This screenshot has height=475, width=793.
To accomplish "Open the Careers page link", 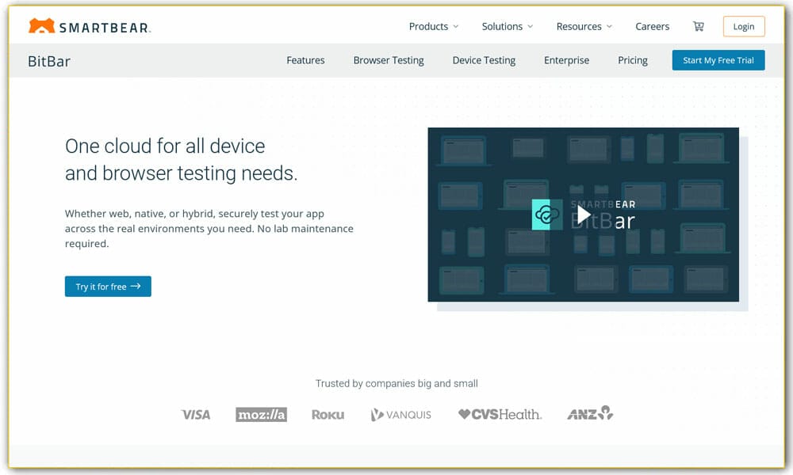I will coord(652,26).
